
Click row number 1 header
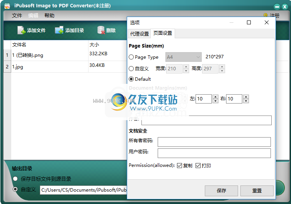pyautogui.click(x=7, y=55)
